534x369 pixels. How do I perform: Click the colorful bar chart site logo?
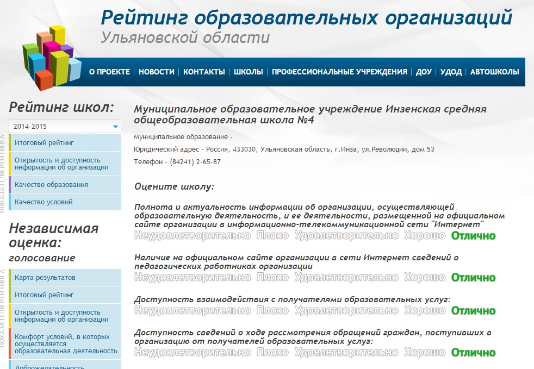52,58
